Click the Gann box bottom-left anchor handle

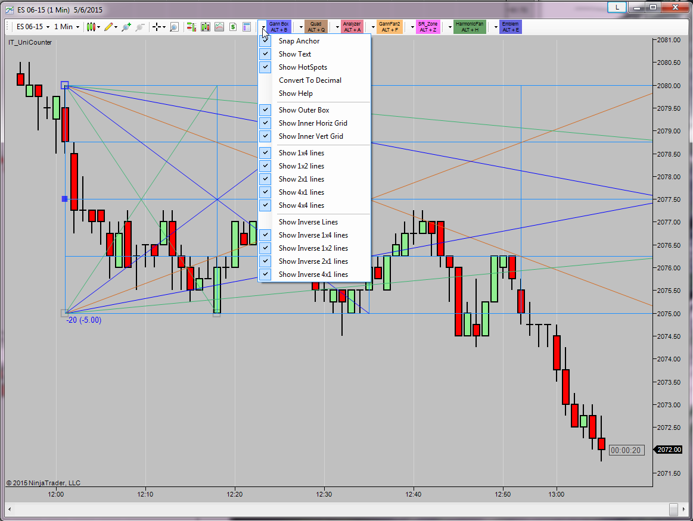click(64, 313)
